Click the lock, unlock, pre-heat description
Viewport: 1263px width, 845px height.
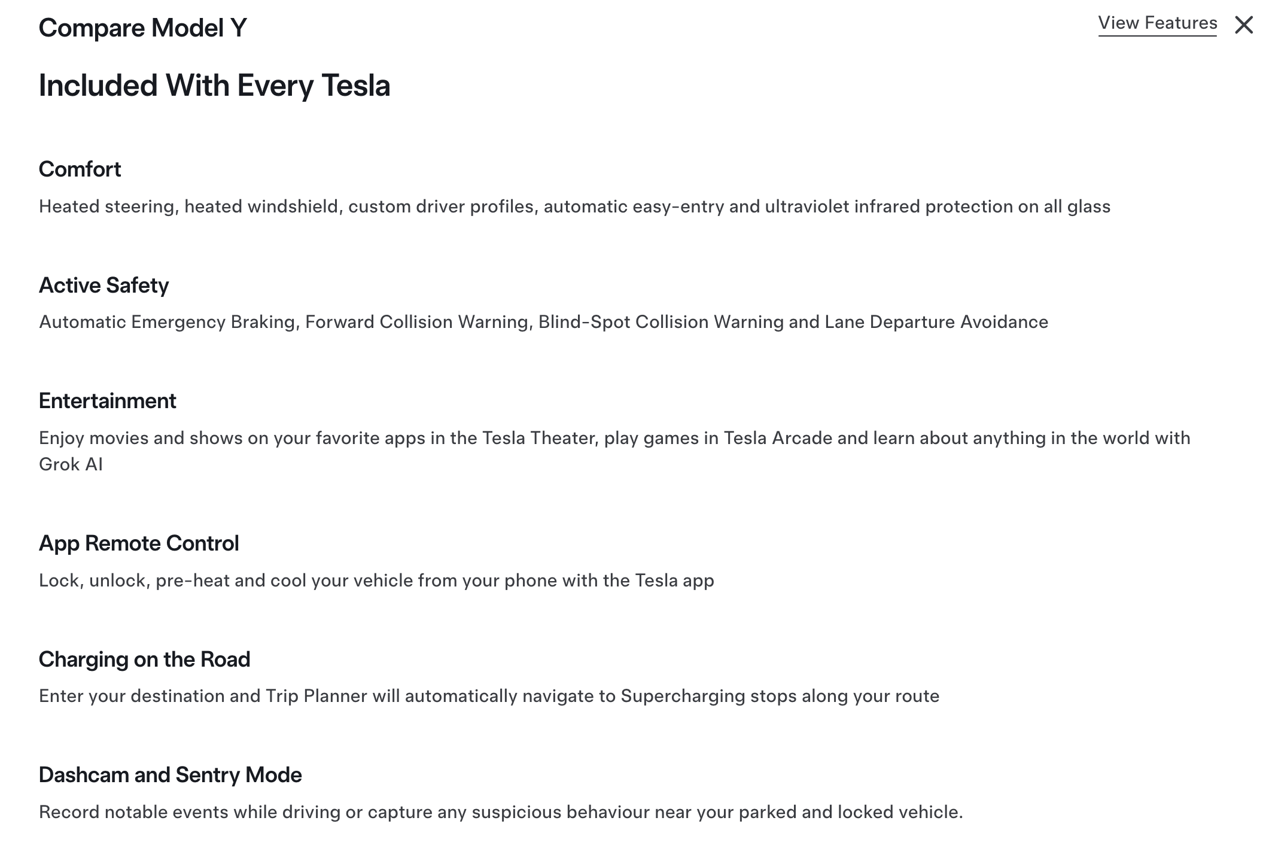click(x=376, y=580)
